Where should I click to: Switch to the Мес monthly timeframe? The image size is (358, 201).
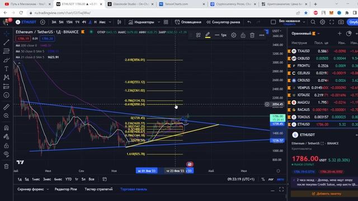pyautogui.click(x=102, y=22)
